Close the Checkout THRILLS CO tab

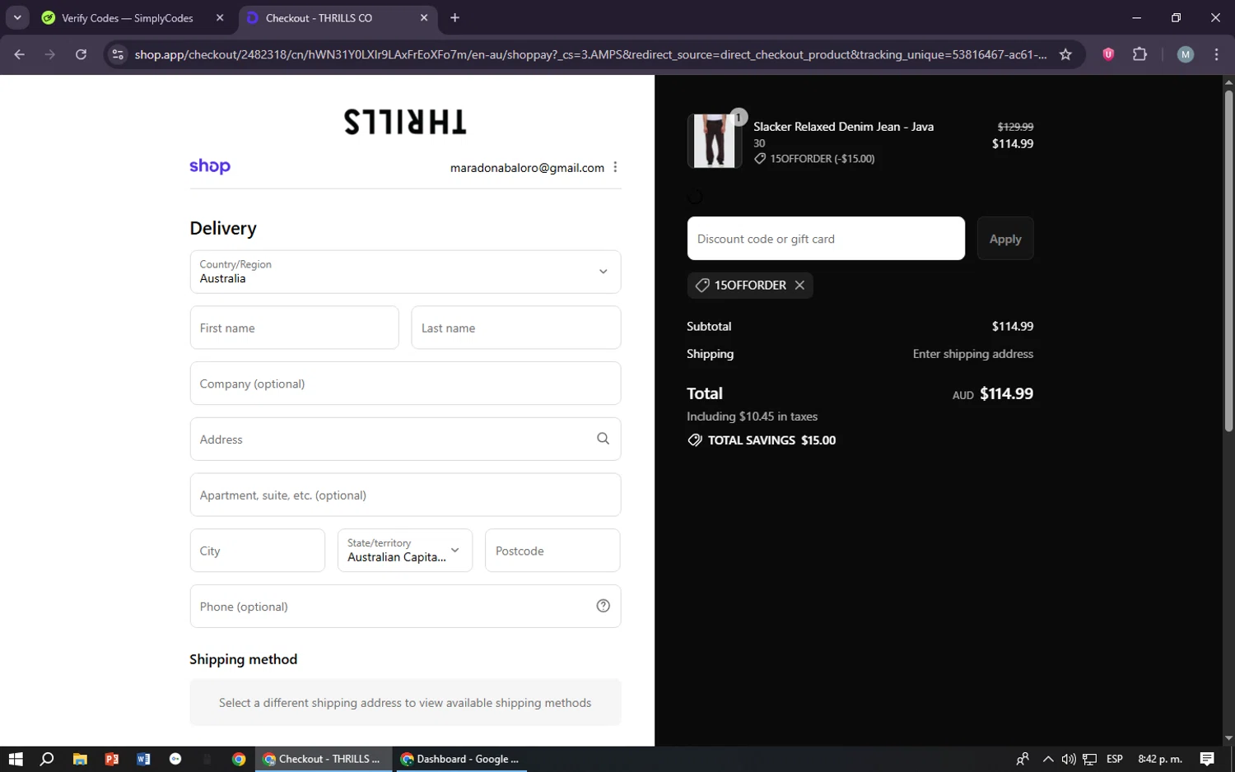tap(424, 17)
